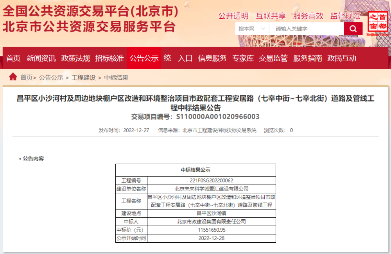
Task: Click the 中标人 row label
Action: [131, 222]
